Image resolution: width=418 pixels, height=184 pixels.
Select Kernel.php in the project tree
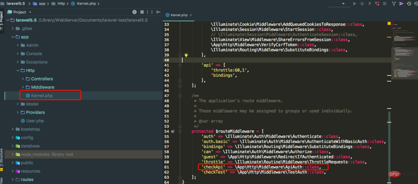click(x=41, y=95)
